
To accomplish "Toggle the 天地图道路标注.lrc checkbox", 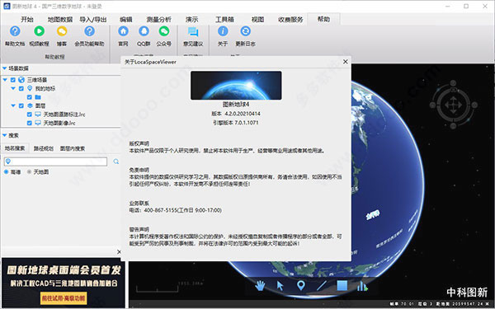I will [30, 115].
